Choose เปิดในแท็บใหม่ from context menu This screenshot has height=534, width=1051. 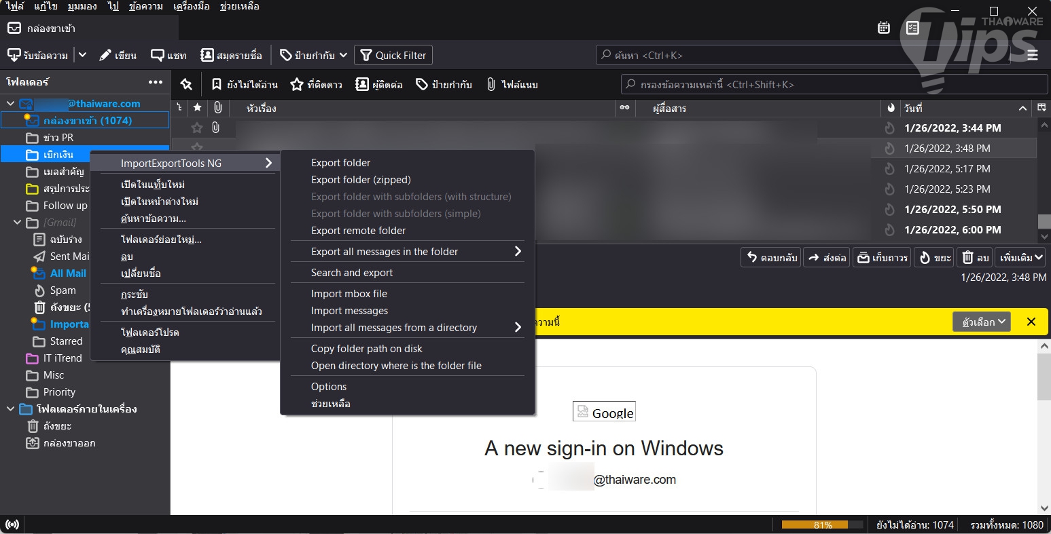click(185, 185)
